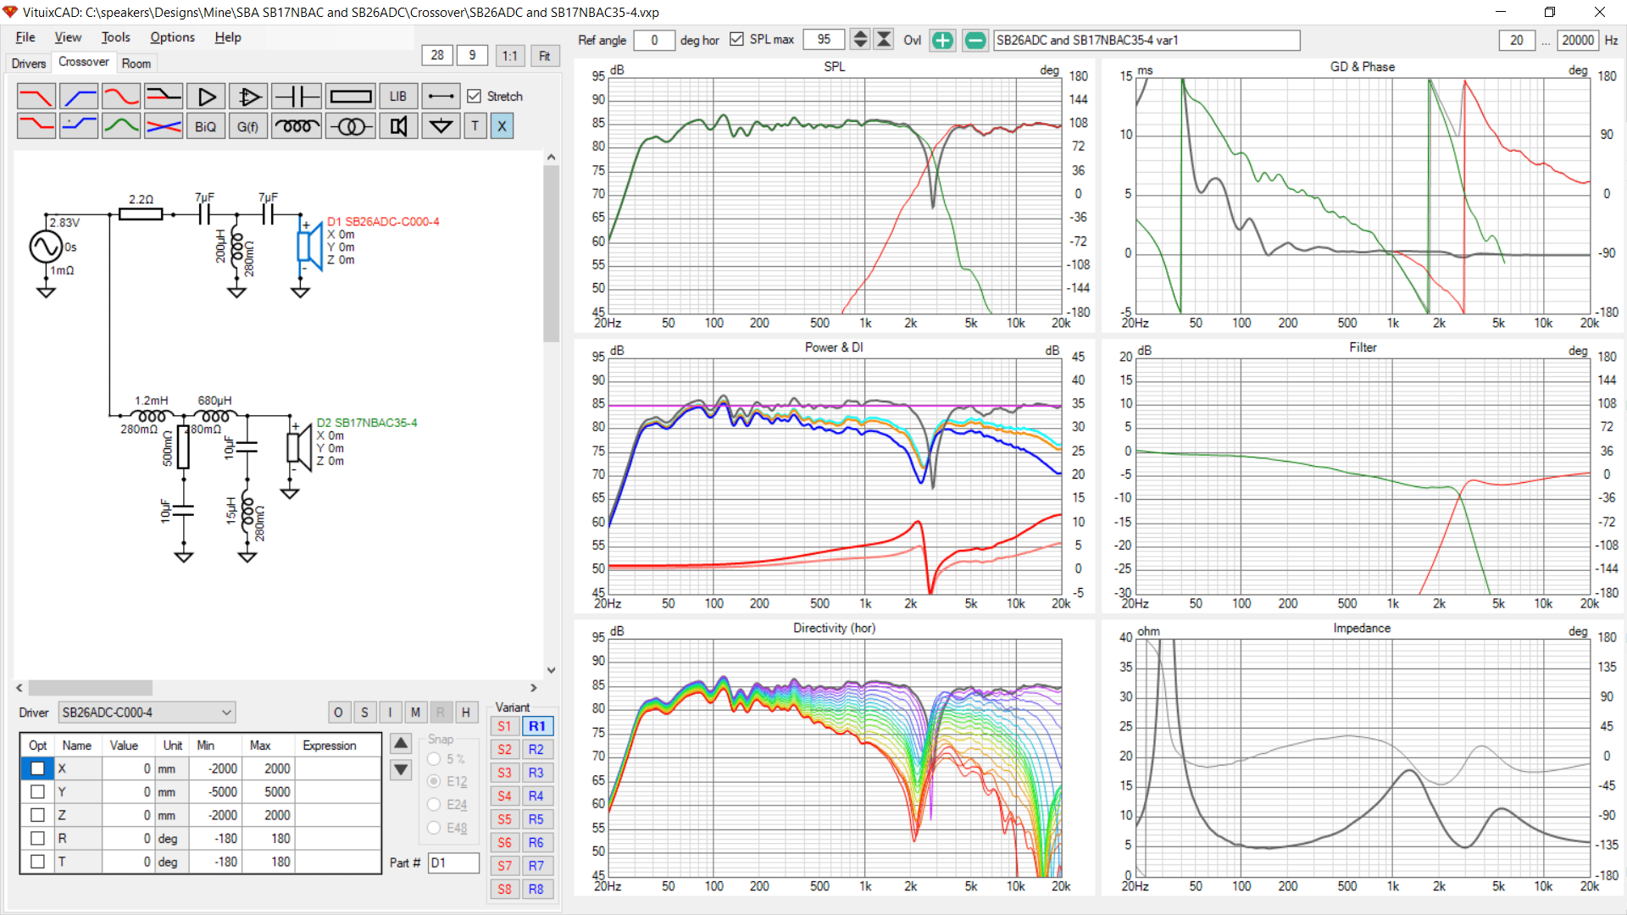Move parameter up with up-arrow button
Image resolution: width=1627 pixels, height=915 pixels.
click(x=401, y=744)
